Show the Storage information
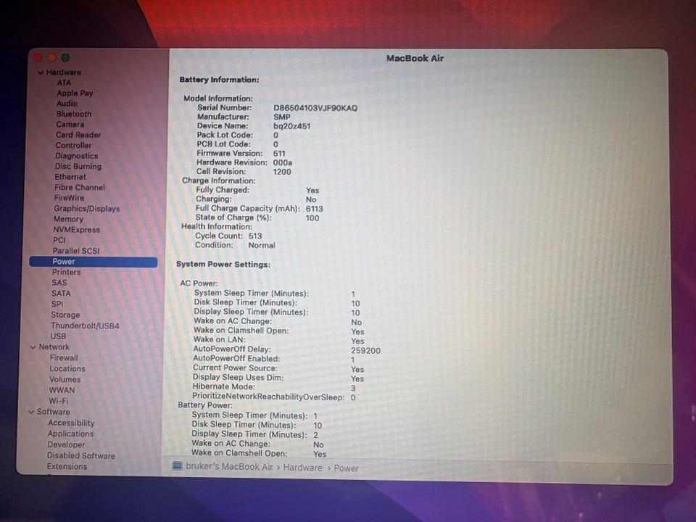Screen dimensions: 696x522 [65, 315]
